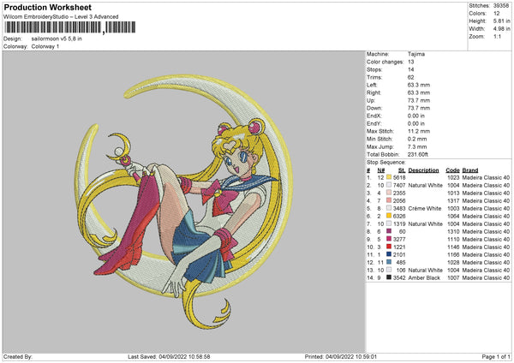Image resolution: width=514 pixels, height=363 pixels.
Task: Select the Printed timestamp 10:59:01
Action: [x=364, y=356]
